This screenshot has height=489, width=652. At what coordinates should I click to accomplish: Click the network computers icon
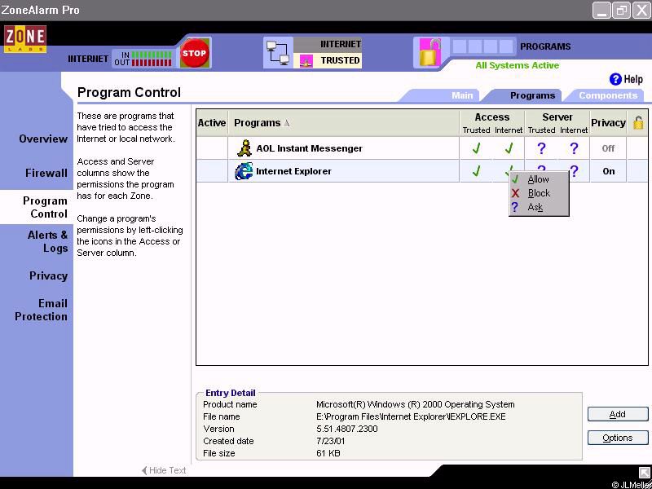278,53
